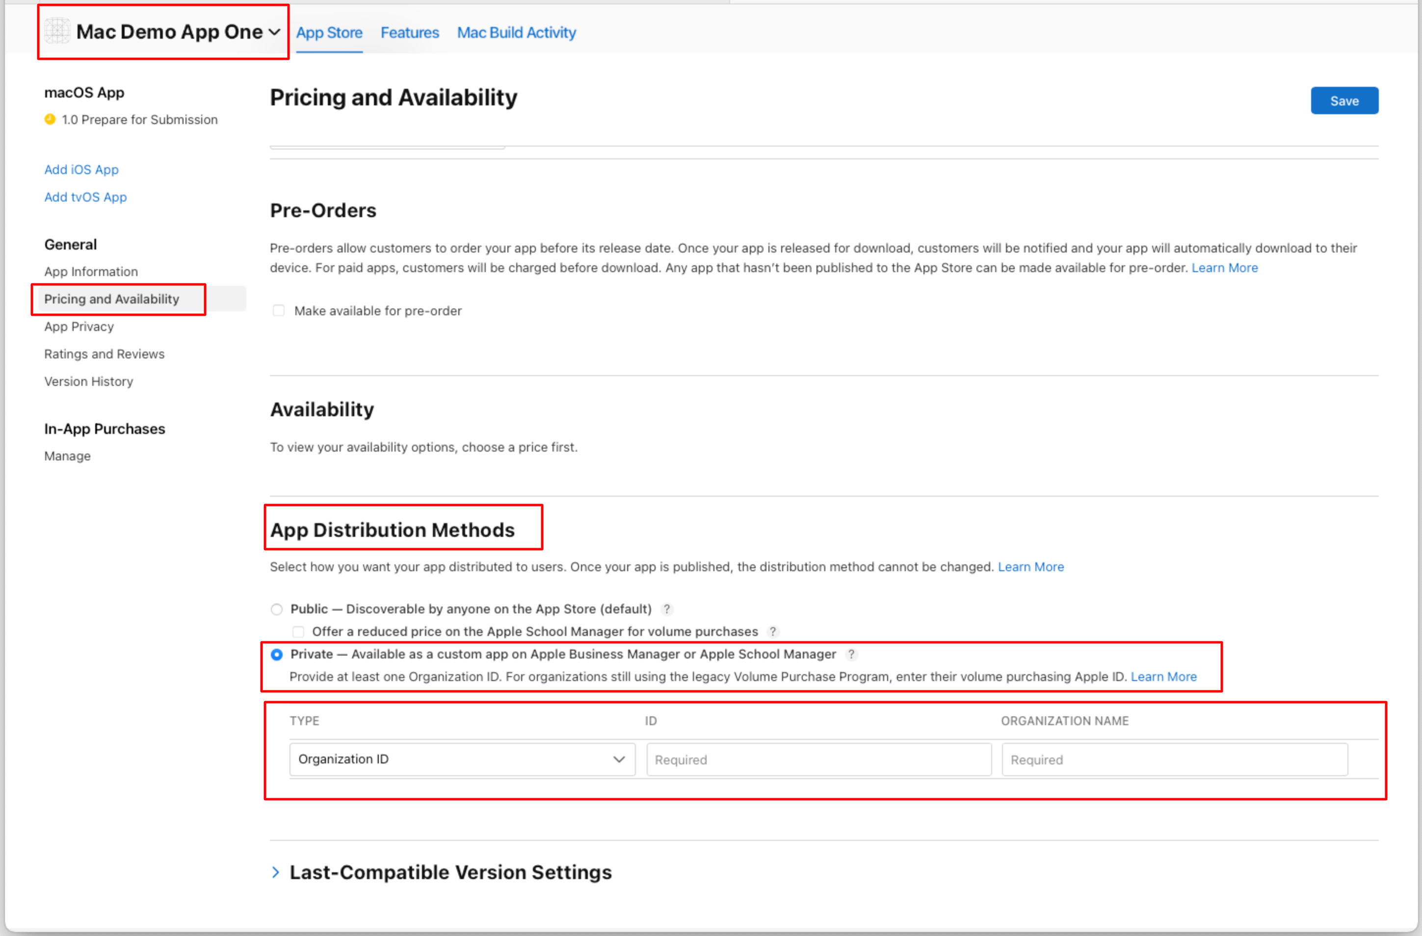Open App Information in sidebar
The image size is (1422, 936).
91,272
